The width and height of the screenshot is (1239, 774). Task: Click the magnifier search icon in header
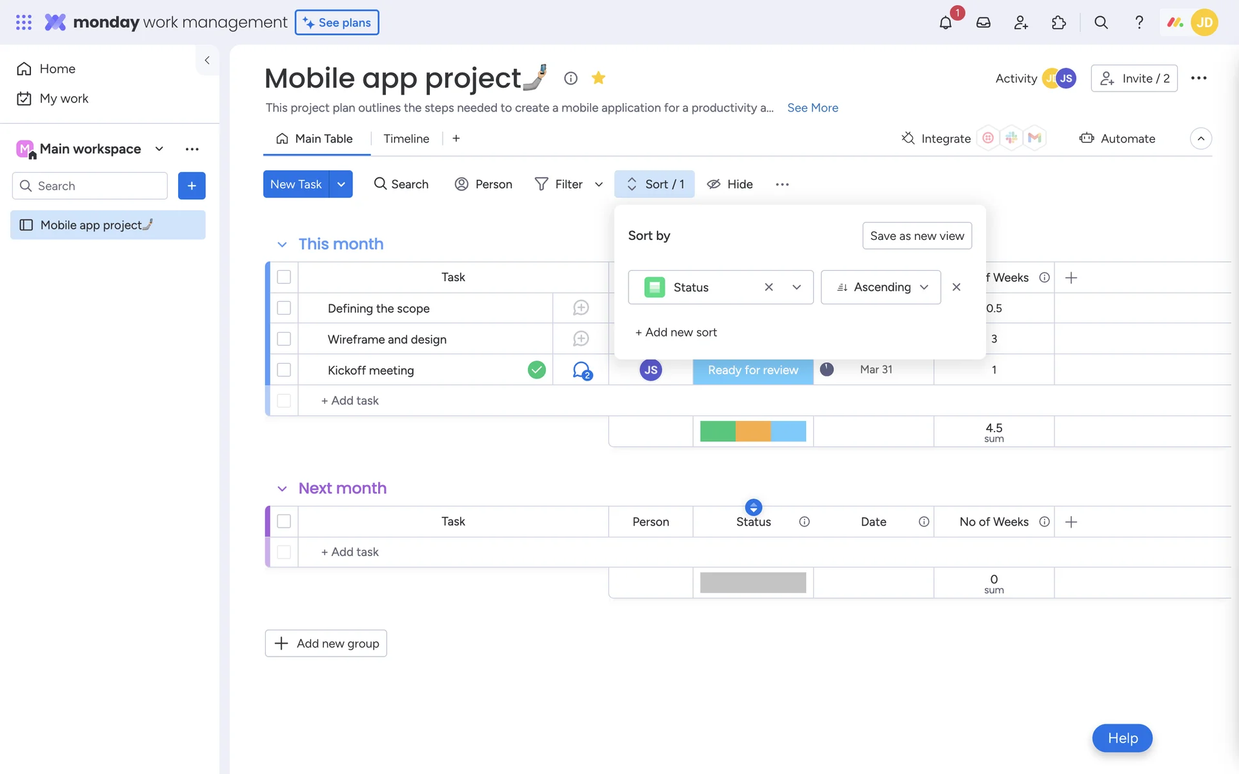[1101, 23]
